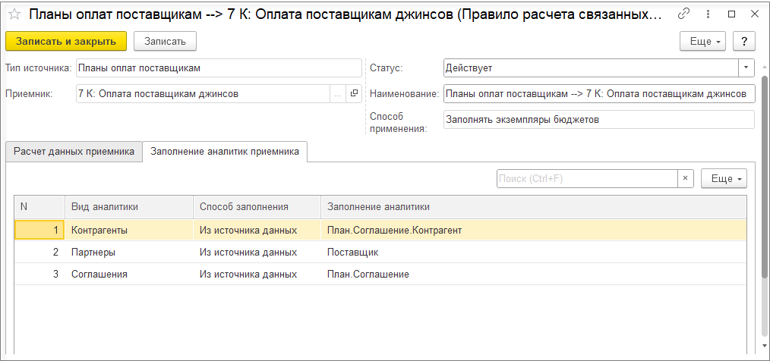Open the three-dot window menu in title bar
Image resolution: width=770 pixels, height=361 pixels.
click(x=707, y=14)
